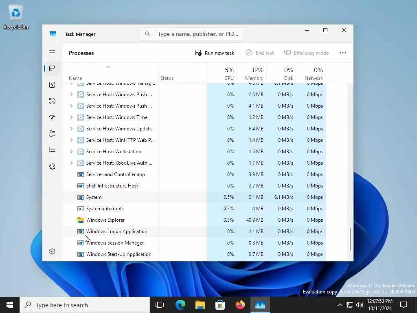Click the Windows Logon Application icon
This screenshot has height=313, width=417.
point(80,231)
